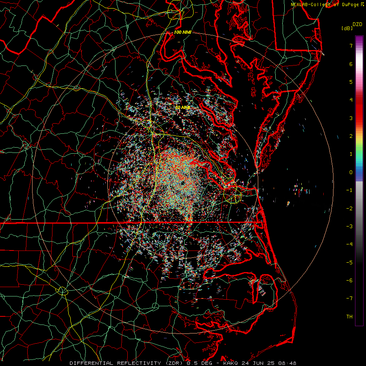
Task: Click the TH threshold label on the scale
Action: click(349, 317)
